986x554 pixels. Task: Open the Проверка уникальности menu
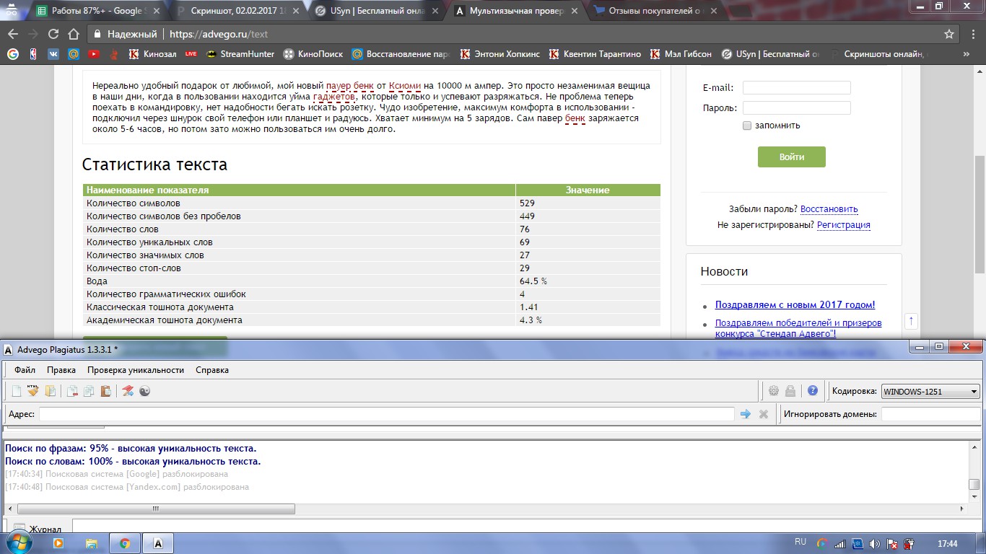click(136, 370)
